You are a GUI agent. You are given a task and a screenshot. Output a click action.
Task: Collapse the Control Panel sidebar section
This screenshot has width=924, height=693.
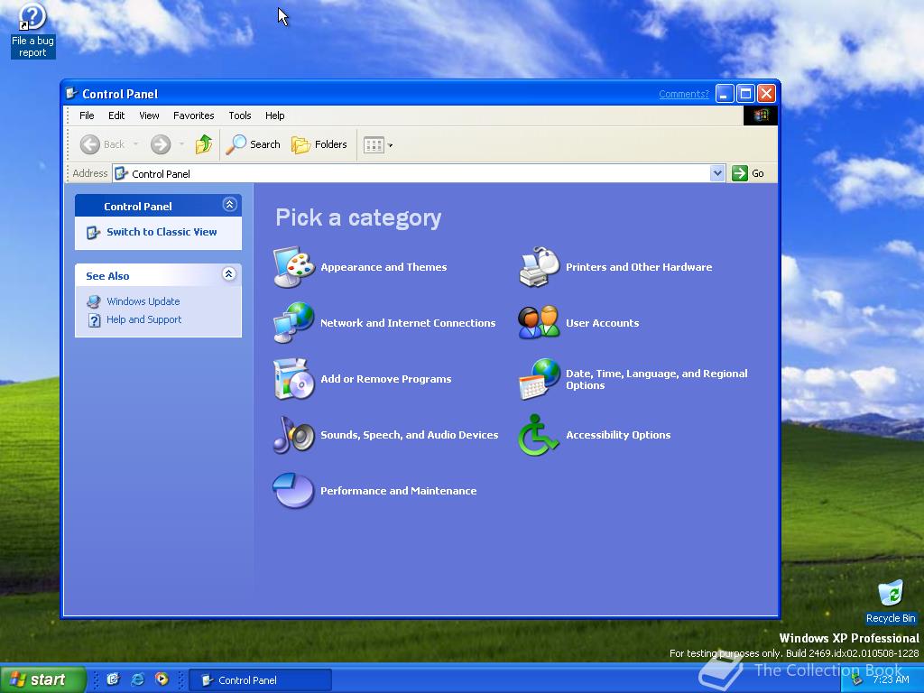pyautogui.click(x=229, y=205)
